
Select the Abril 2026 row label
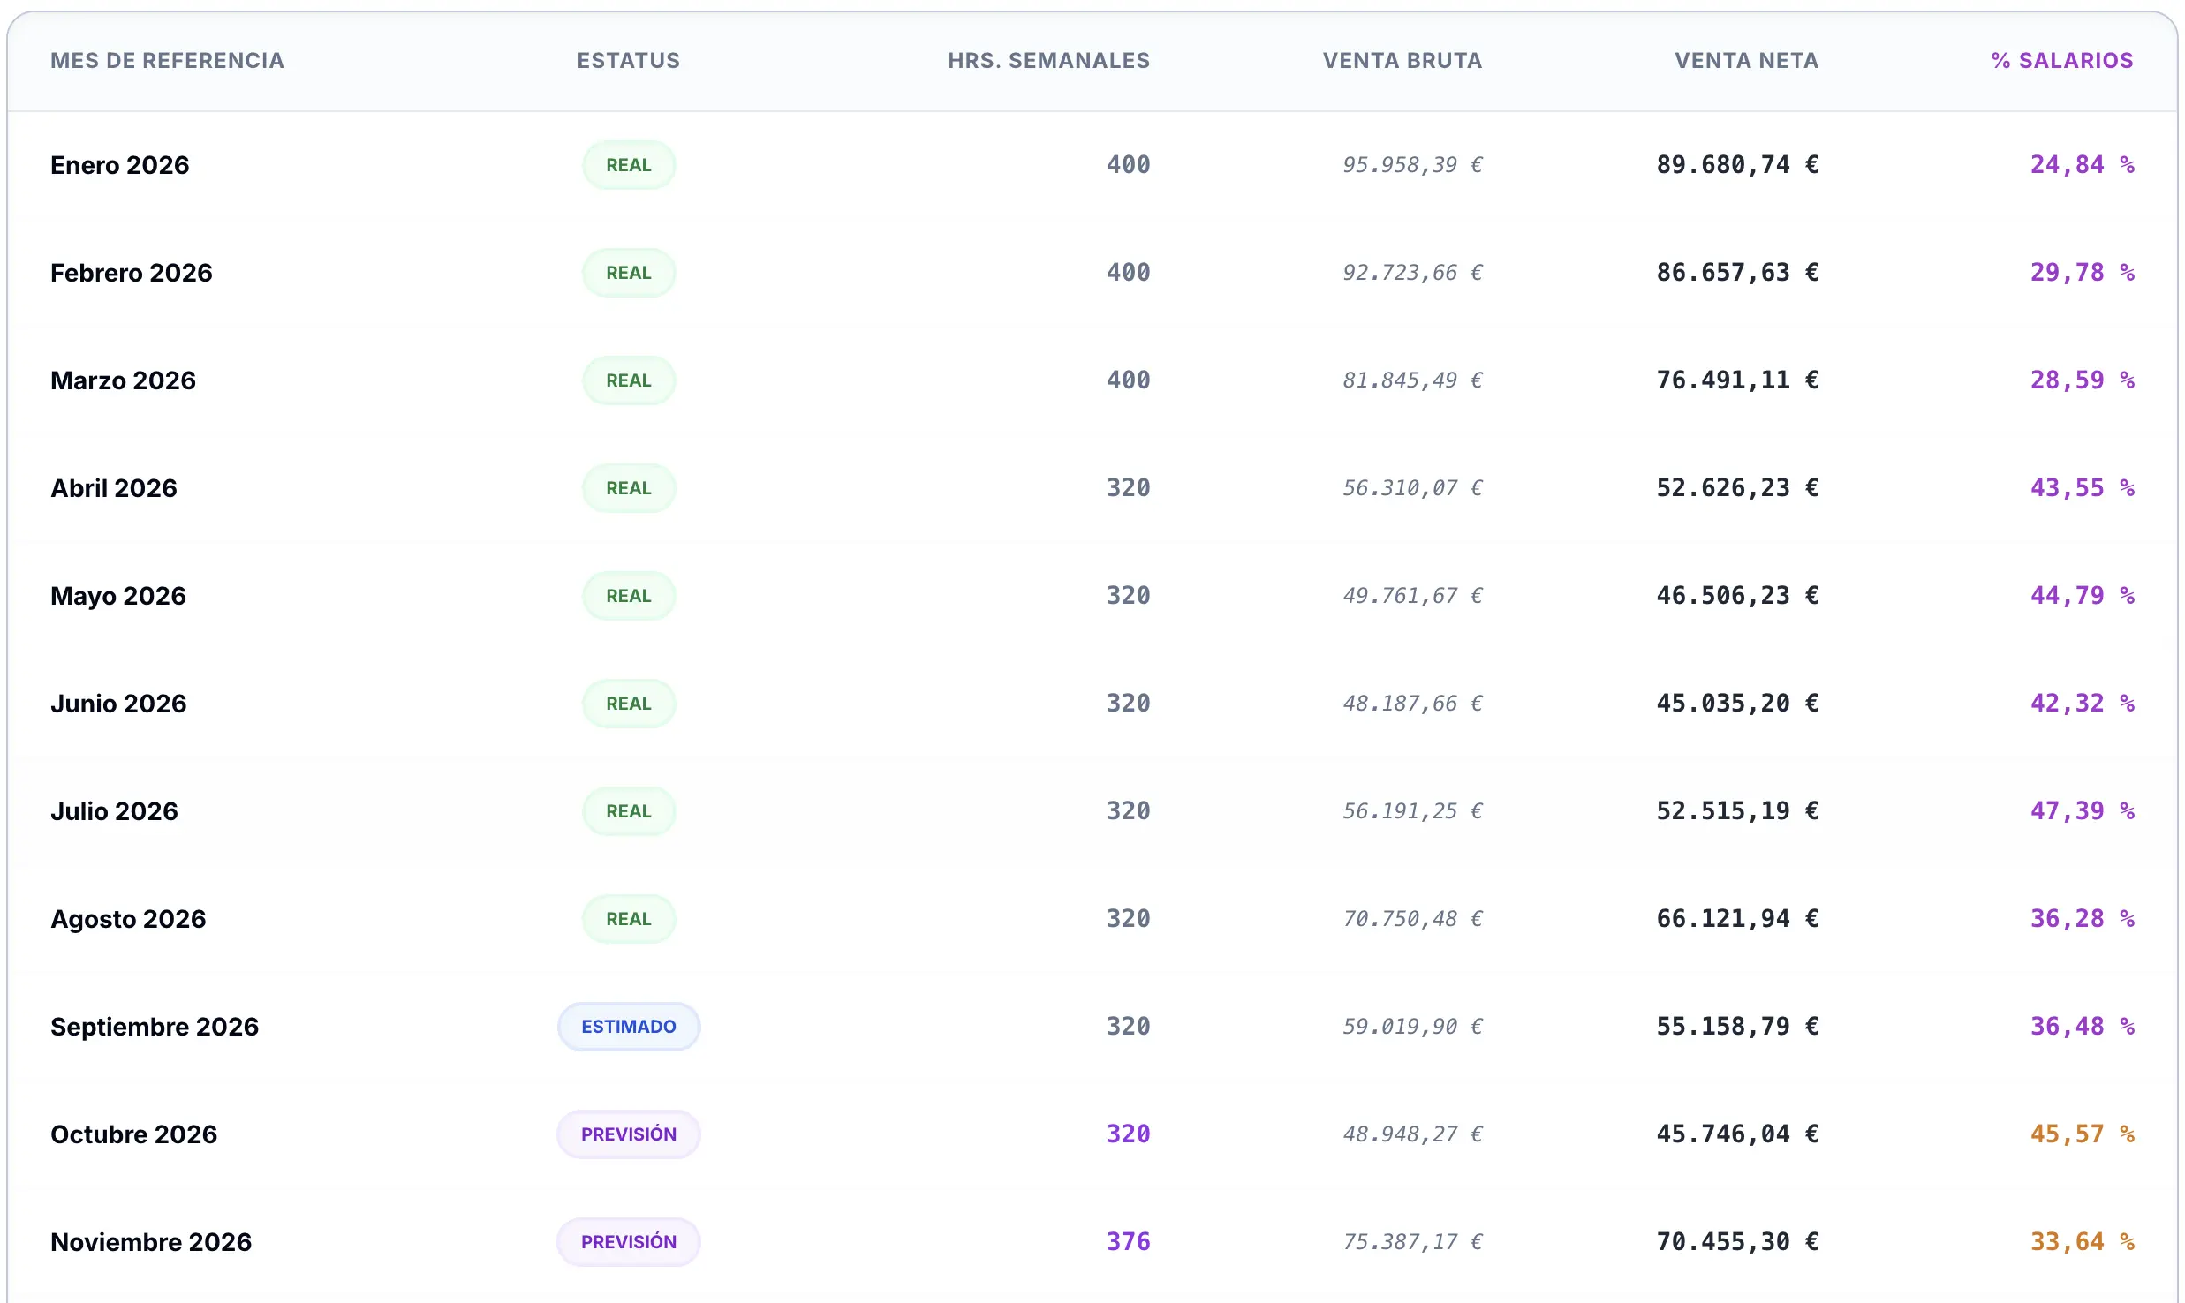click(x=113, y=488)
